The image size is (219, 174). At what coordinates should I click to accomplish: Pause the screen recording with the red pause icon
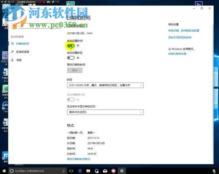point(40,2)
